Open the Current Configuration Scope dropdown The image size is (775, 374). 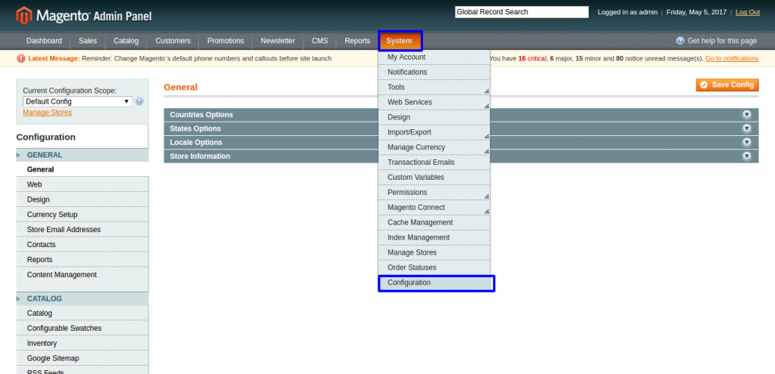(x=78, y=102)
